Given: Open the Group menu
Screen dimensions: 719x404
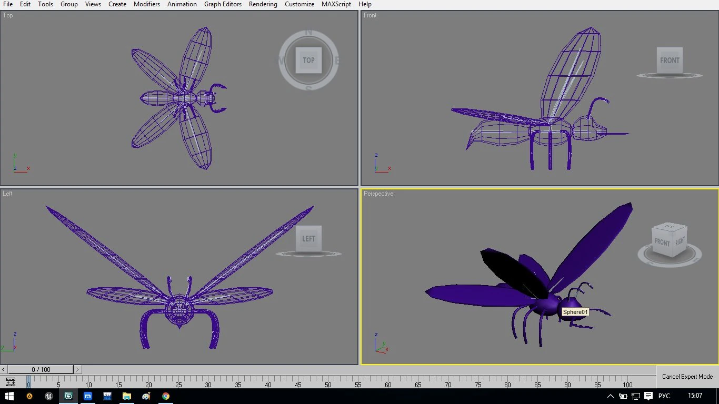Looking at the screenshot, I should [69, 4].
